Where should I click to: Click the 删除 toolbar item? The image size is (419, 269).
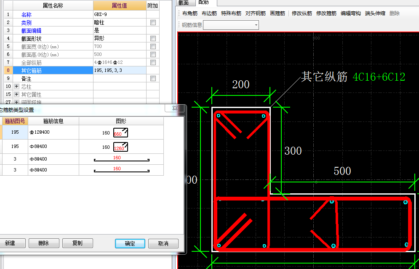tap(395, 13)
